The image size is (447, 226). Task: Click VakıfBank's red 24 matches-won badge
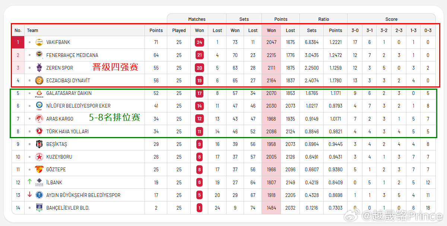click(199, 42)
